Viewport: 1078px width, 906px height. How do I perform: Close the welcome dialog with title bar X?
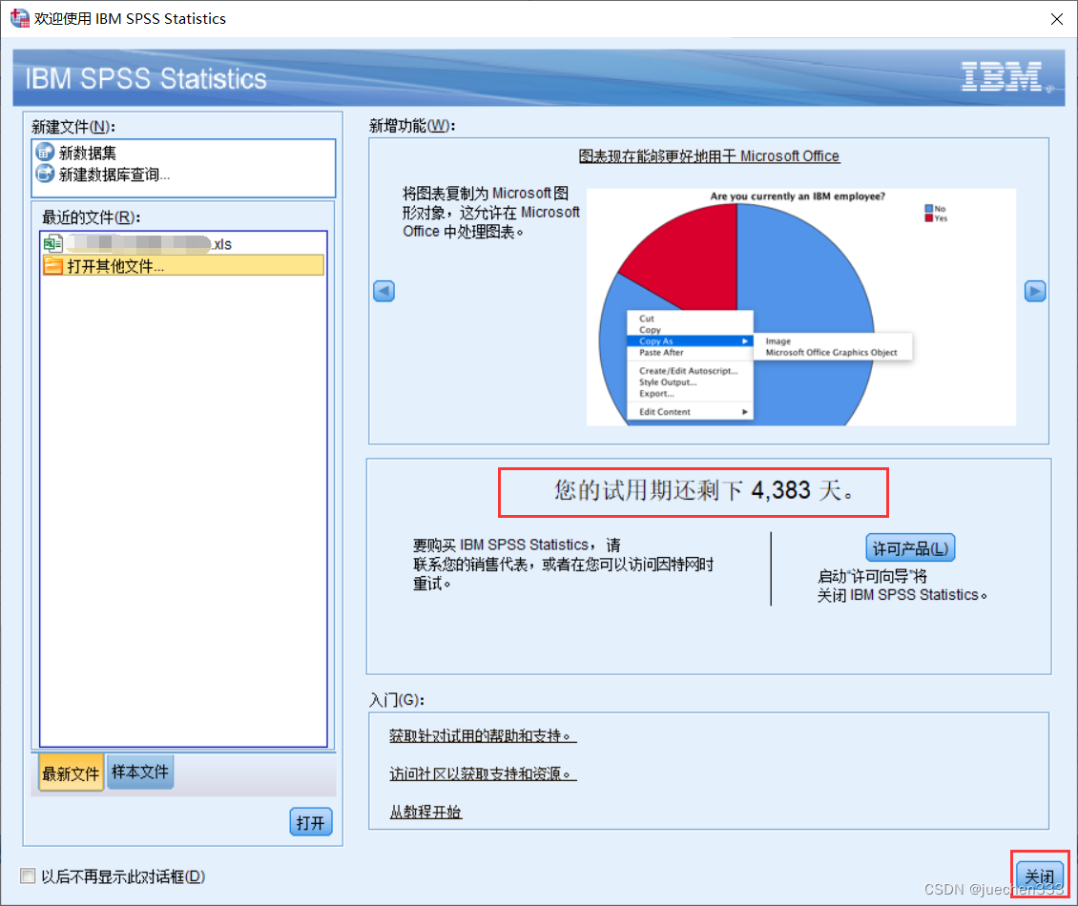(1057, 19)
